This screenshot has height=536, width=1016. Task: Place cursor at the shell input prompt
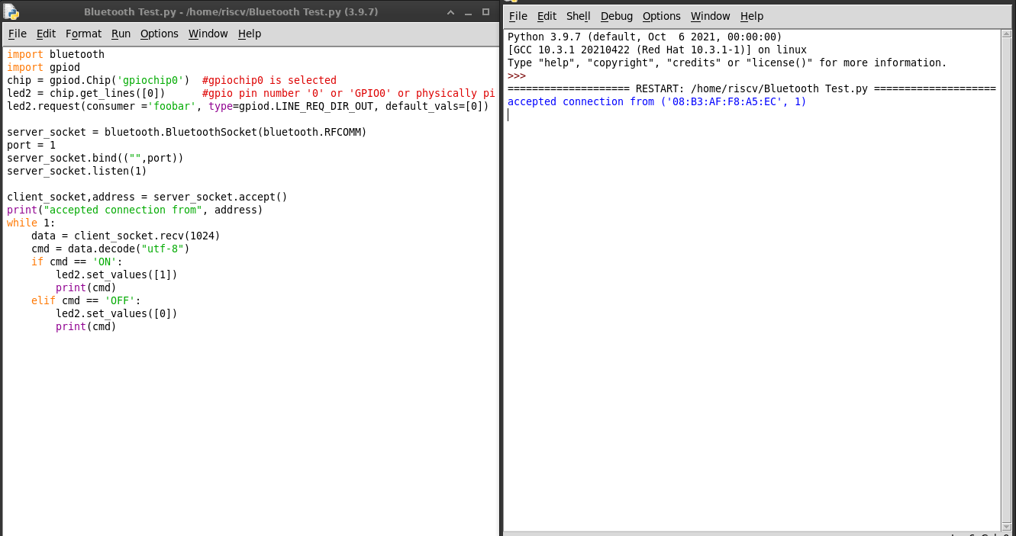pos(510,114)
